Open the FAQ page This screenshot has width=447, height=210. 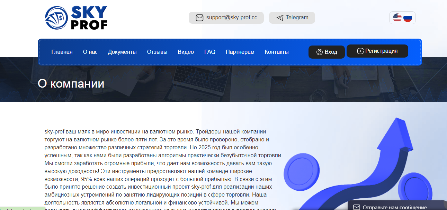click(210, 52)
